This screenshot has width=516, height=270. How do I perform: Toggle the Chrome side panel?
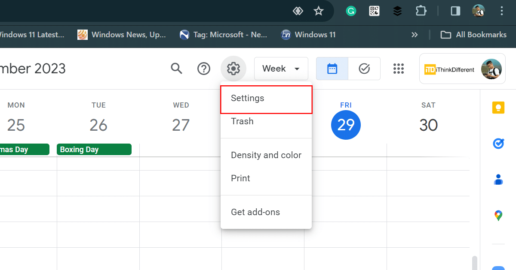[x=455, y=11]
